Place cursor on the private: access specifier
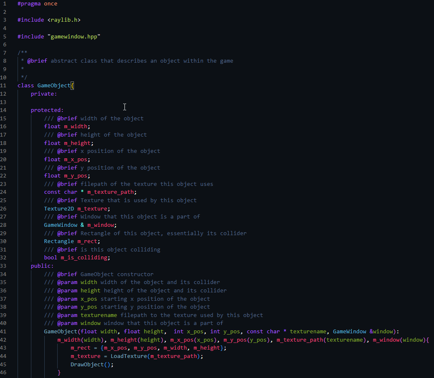The width and height of the screenshot is (434, 378). tap(43, 94)
